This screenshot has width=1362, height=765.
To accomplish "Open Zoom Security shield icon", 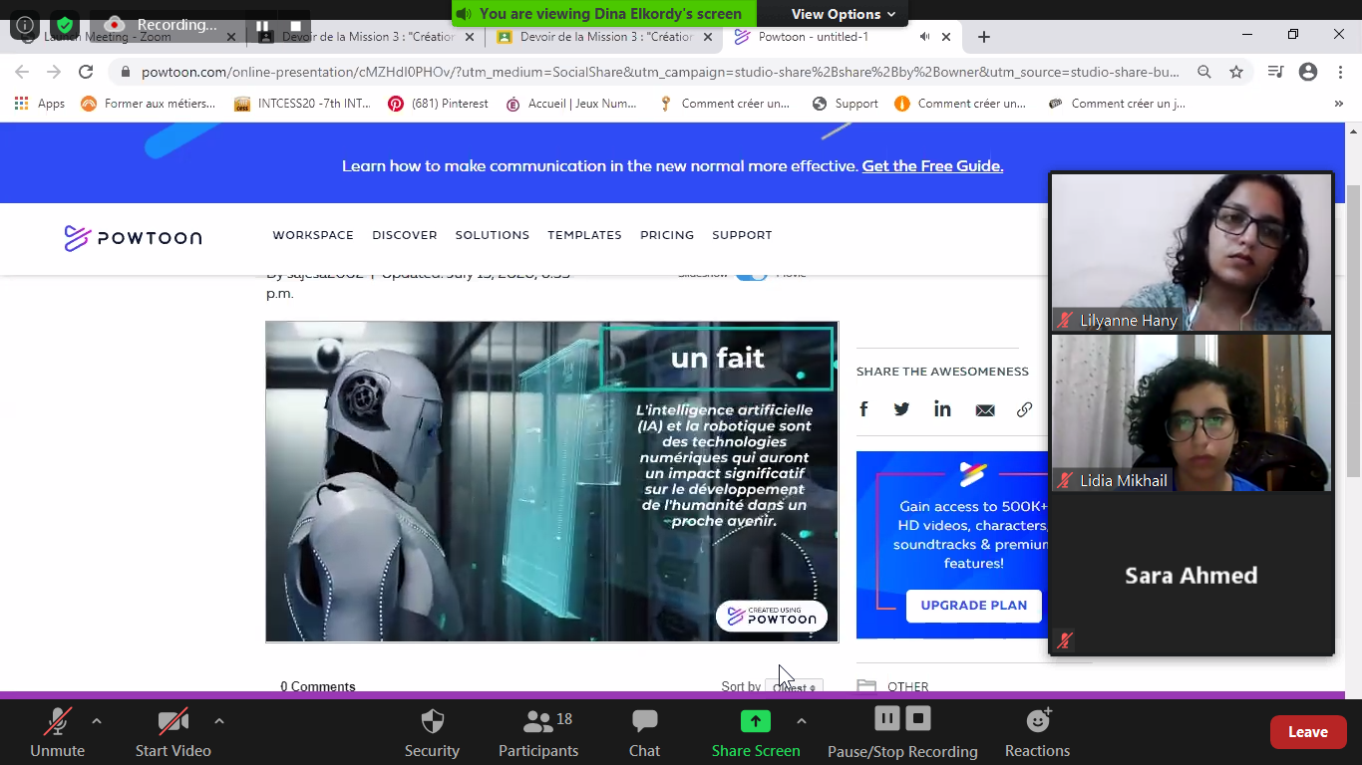I will (x=432, y=733).
